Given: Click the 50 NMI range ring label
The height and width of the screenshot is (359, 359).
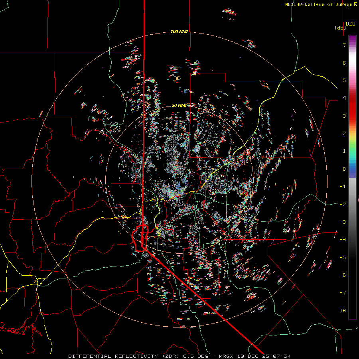Looking at the screenshot, I should tap(179, 105).
